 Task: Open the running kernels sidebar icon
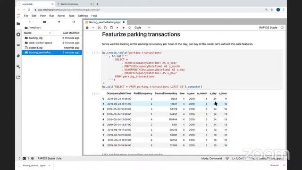[x=18, y=34]
